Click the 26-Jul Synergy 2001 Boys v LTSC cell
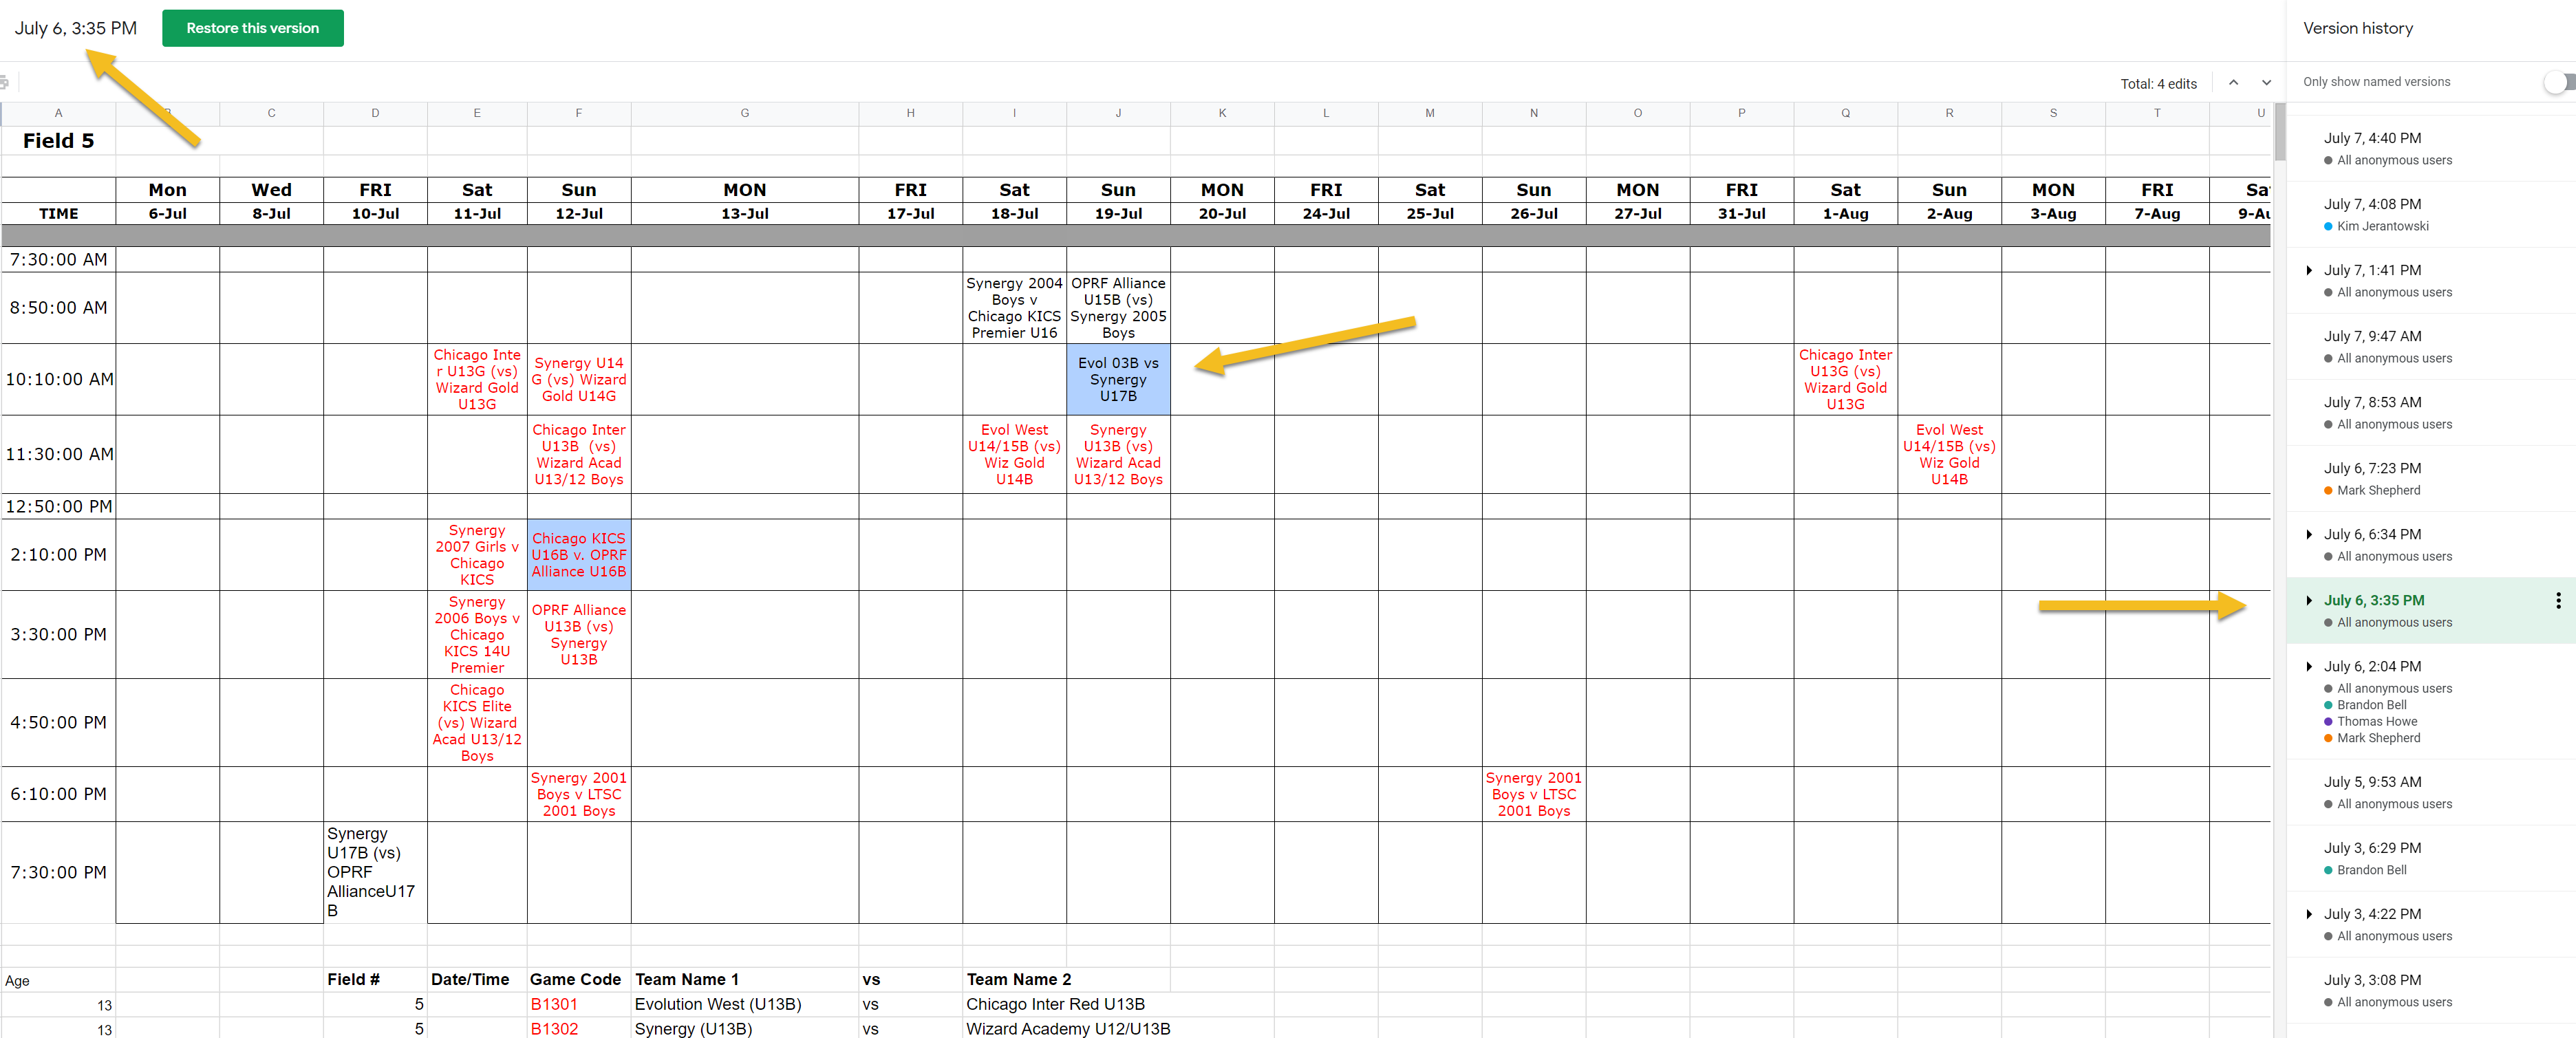 1533,794
